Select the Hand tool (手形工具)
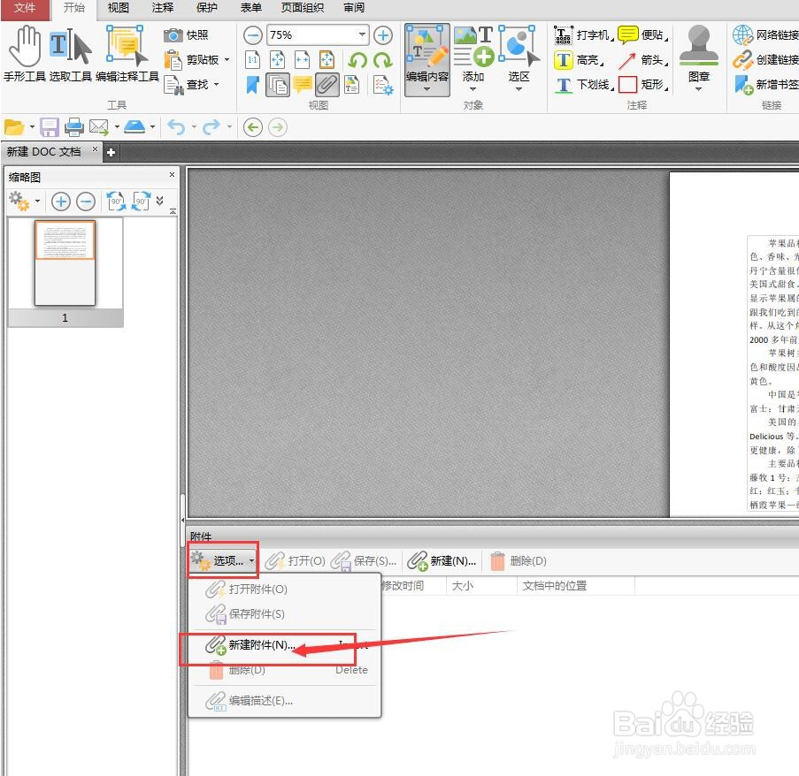Image resolution: width=799 pixels, height=776 pixels. point(25,54)
